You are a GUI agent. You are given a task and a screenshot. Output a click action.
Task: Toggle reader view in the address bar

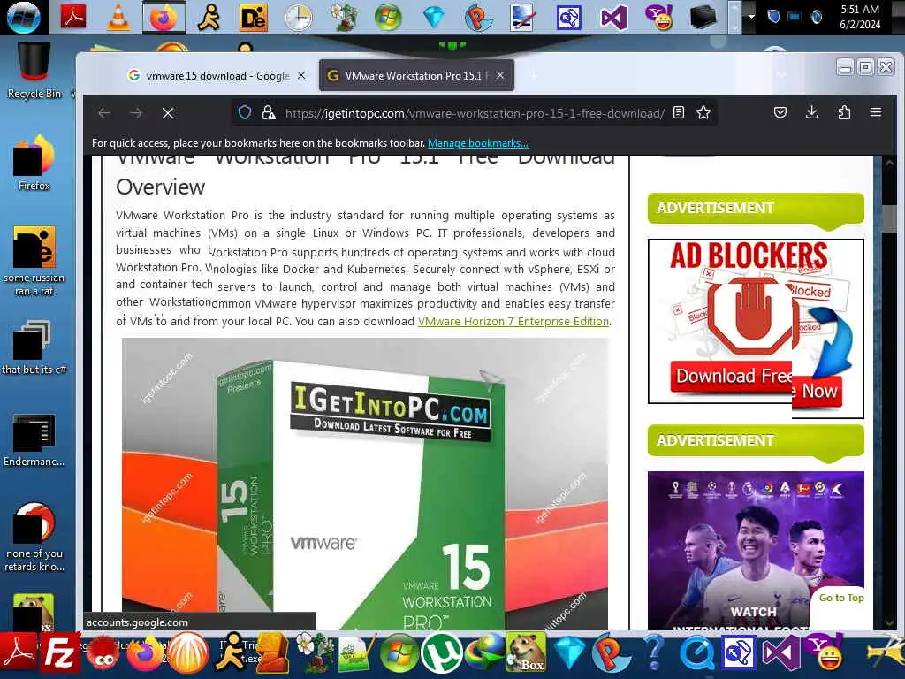pos(679,112)
